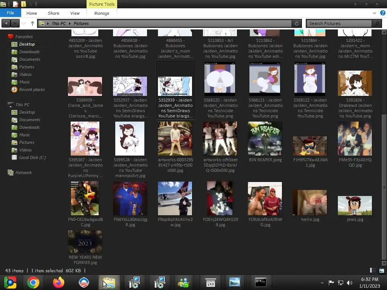Open the File menu
Image resolution: width=387 pixels, height=290 pixels.
coord(10,13)
